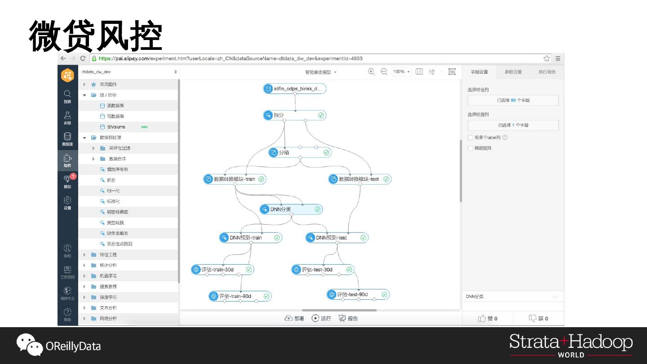Image resolution: width=647 pixels, height=364 pixels.
Task: Open the 帮助 help sidebar icon
Action: (x=67, y=315)
